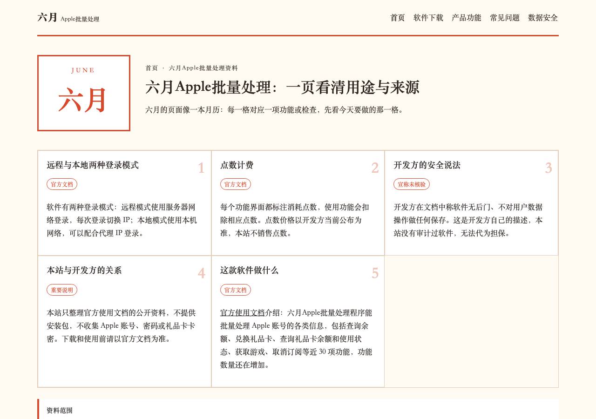Click 官方文档 tag in 远程与本地 card
596x419 pixels.
pyautogui.click(x=62, y=184)
